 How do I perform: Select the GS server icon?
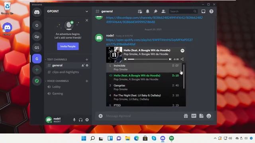click(37, 48)
